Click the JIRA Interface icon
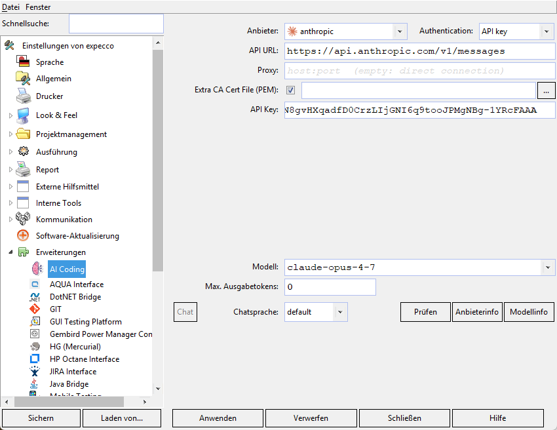The width and height of the screenshot is (557, 430). pyautogui.click(x=35, y=371)
